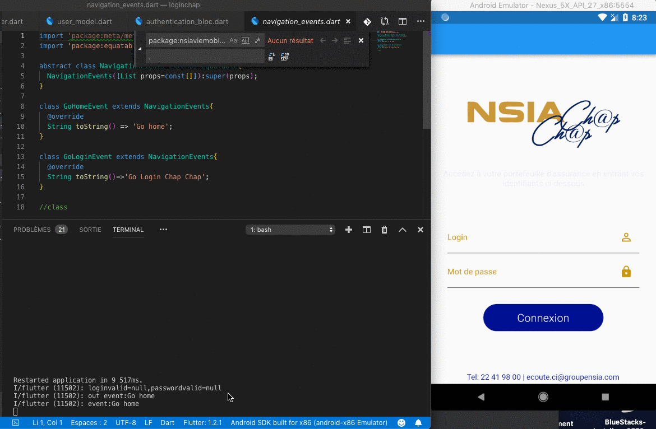Toggle Match Case in find widget
Screen dimensions: 656x429
[x=233, y=40]
